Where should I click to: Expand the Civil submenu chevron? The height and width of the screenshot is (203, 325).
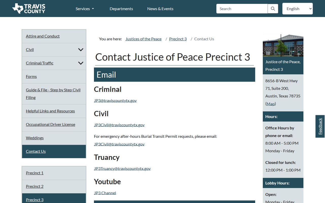coord(81,50)
